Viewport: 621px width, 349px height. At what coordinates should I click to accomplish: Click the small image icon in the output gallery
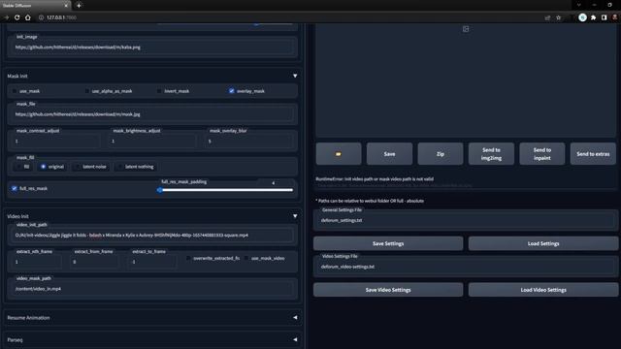click(466, 29)
